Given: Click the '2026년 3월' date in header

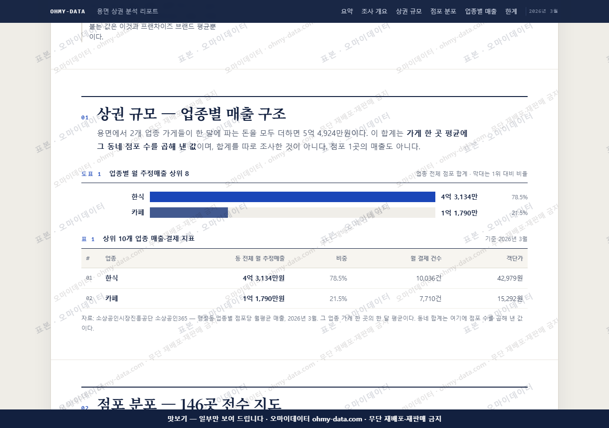Looking at the screenshot, I should (x=543, y=11).
